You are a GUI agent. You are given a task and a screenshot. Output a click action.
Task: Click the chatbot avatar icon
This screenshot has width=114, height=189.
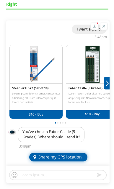(12, 132)
